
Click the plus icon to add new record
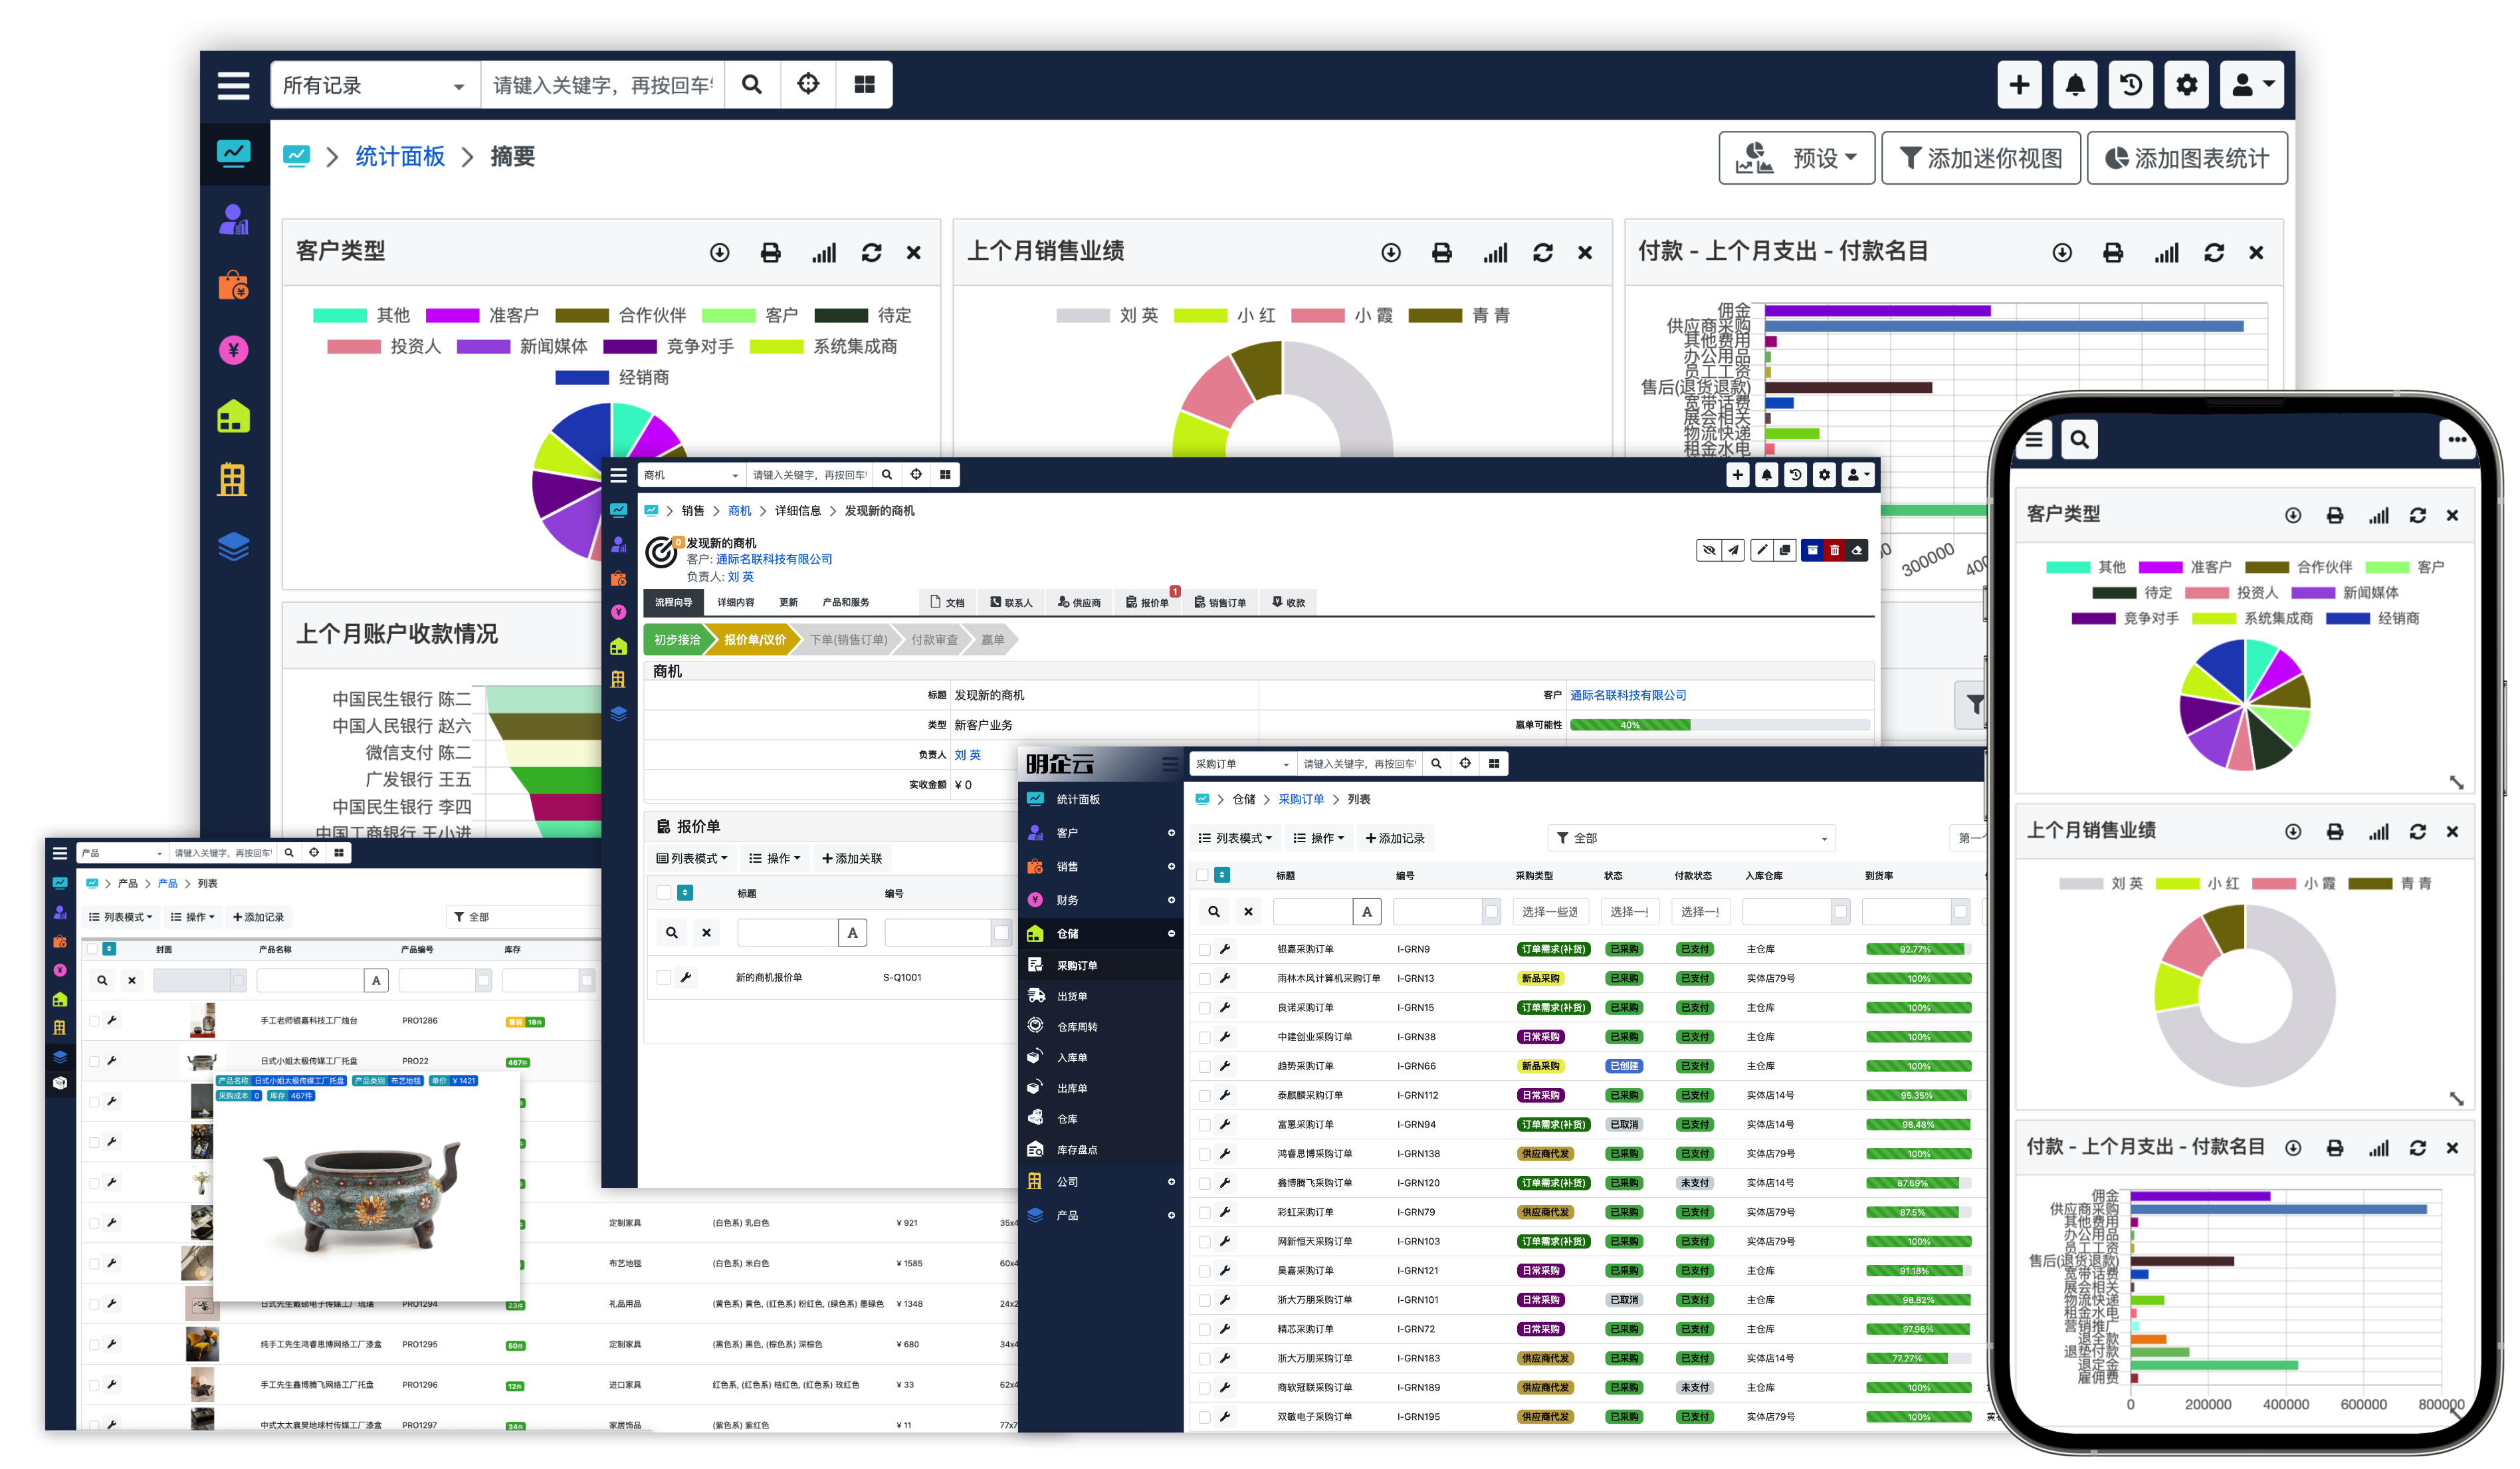(x=2019, y=85)
